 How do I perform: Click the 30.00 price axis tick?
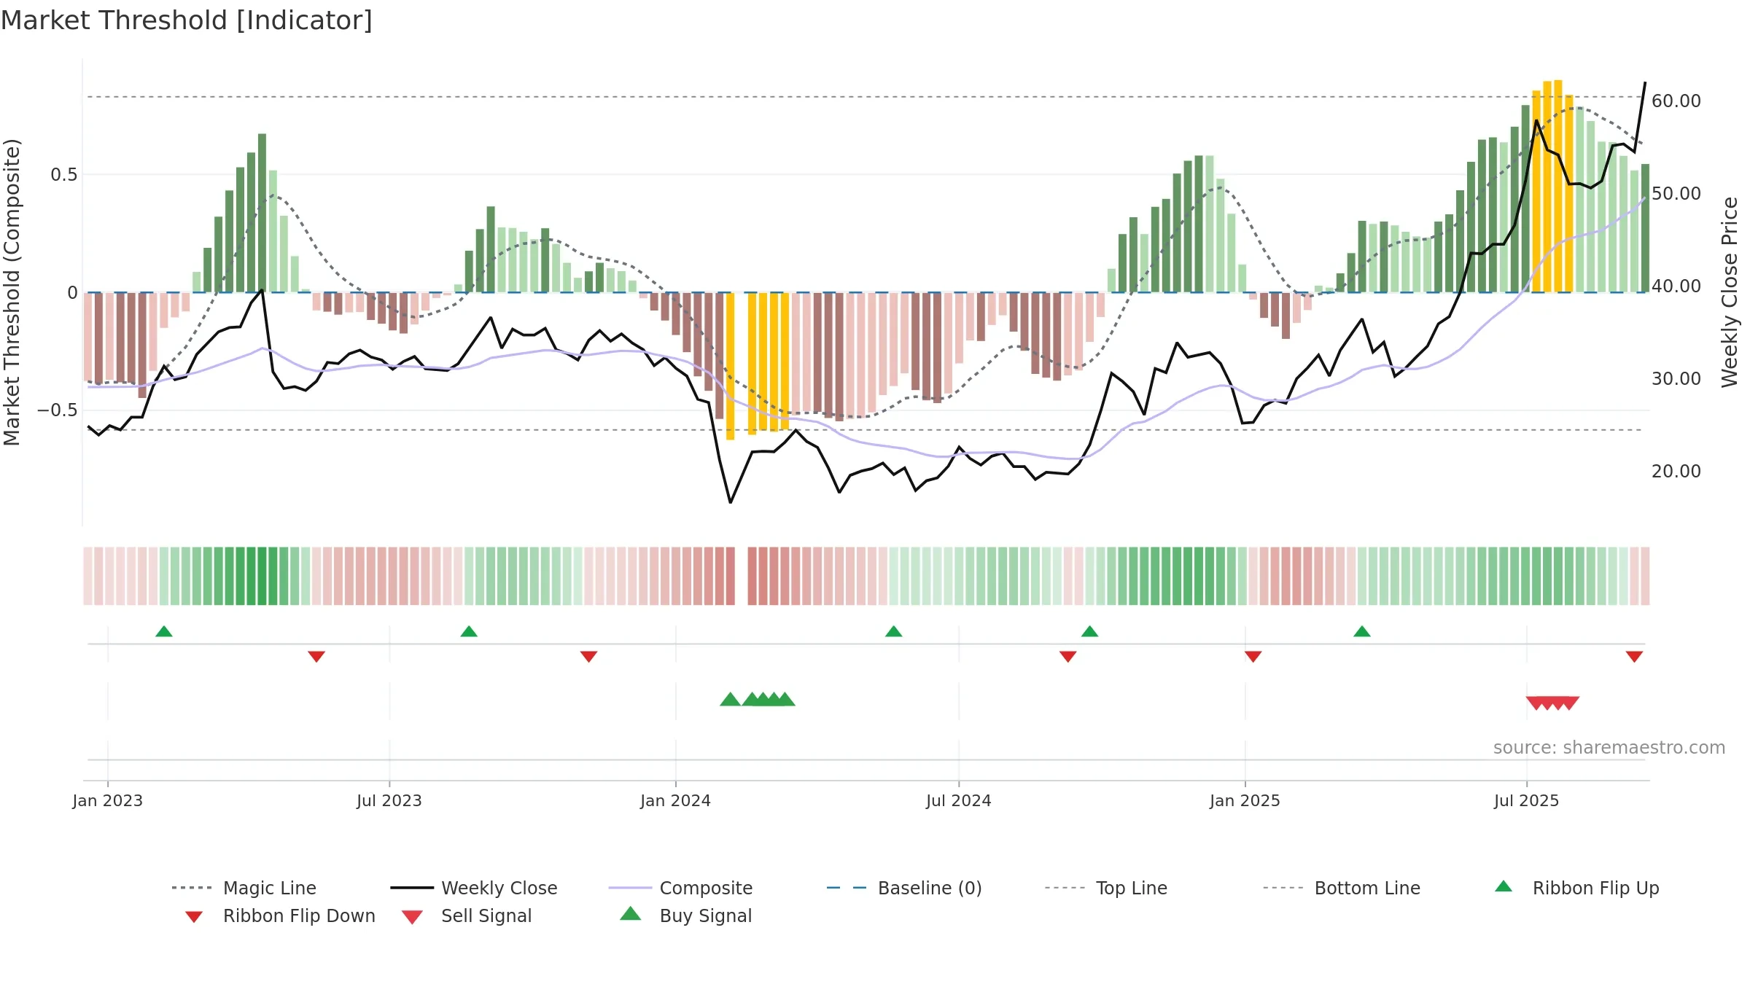pos(1676,378)
